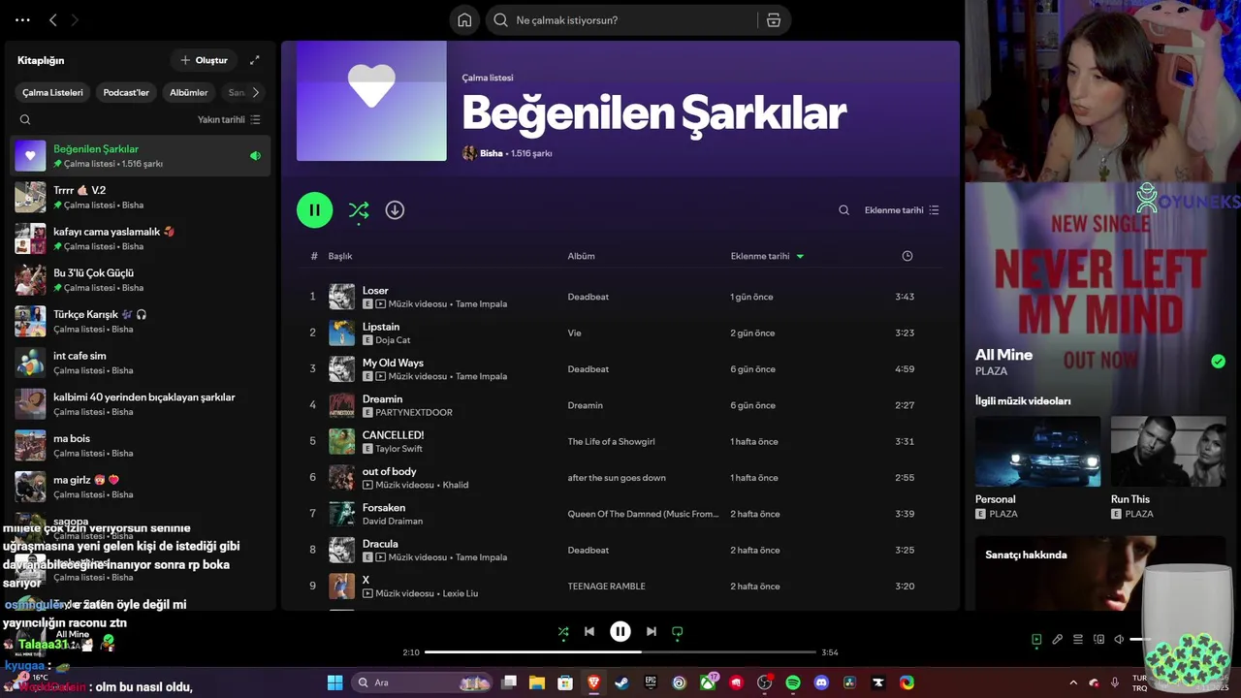Screen dimensions: 1241x698
Task: Click the Albüm column header
Action: pyautogui.click(x=582, y=256)
